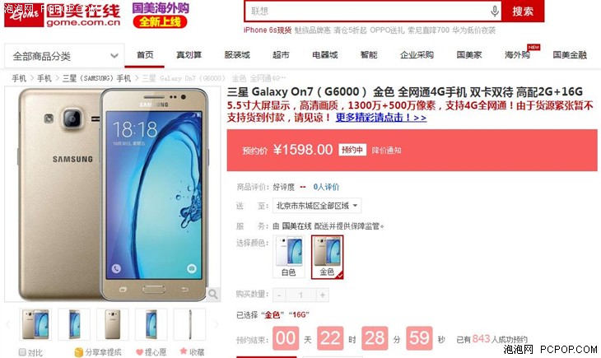Open the 更多精彩请点击 link
Screen dimensions: 601x358
[381, 118]
